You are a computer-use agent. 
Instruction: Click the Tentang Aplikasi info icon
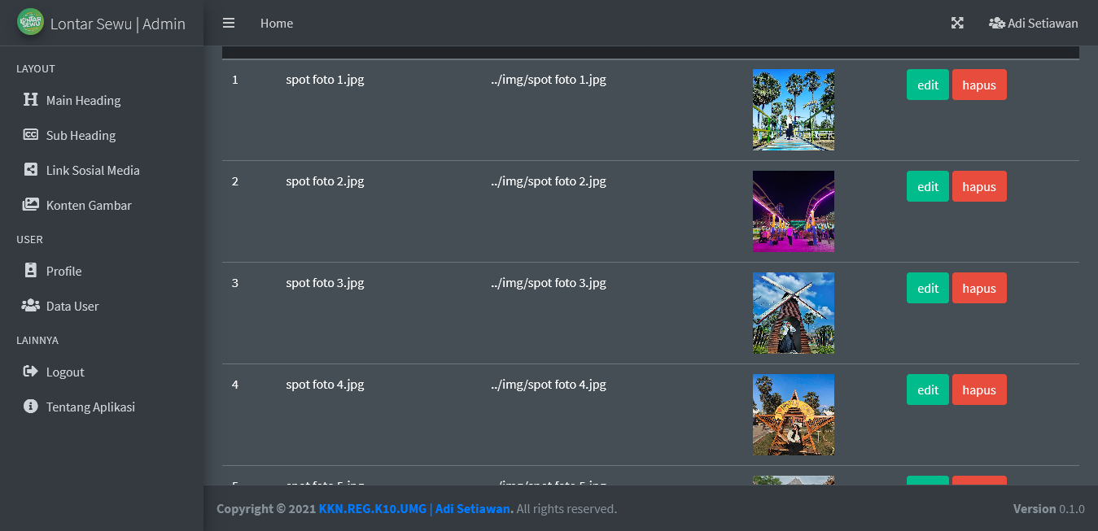click(x=31, y=407)
